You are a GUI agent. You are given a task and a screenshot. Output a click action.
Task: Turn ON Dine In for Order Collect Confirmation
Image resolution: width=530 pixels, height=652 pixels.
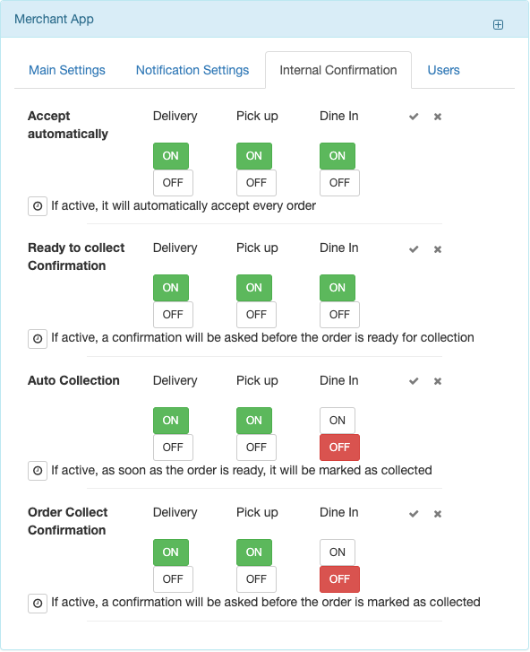[337, 552]
